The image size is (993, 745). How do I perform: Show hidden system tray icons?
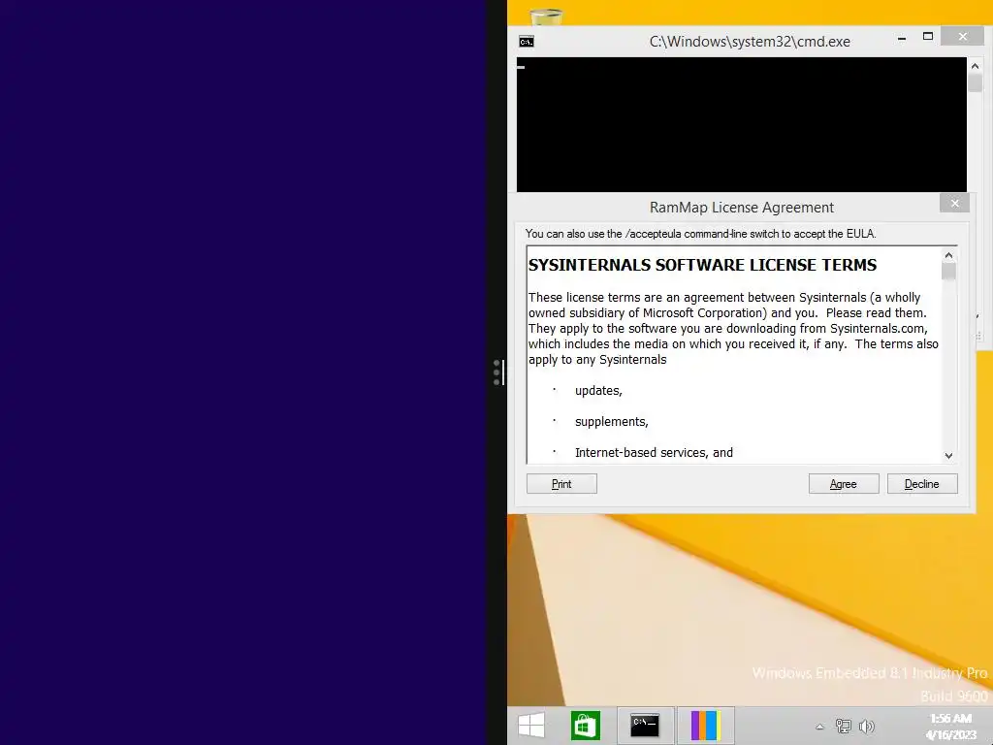(x=819, y=726)
